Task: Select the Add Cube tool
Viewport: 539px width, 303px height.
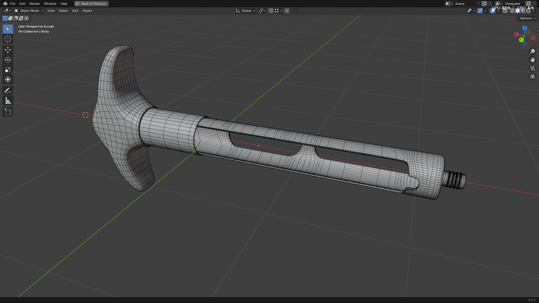Action: 8,112
